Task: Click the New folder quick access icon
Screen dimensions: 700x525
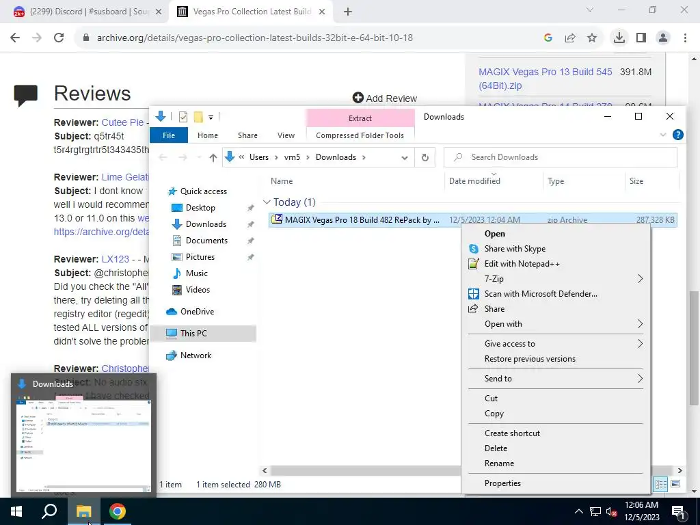Action: click(198, 117)
